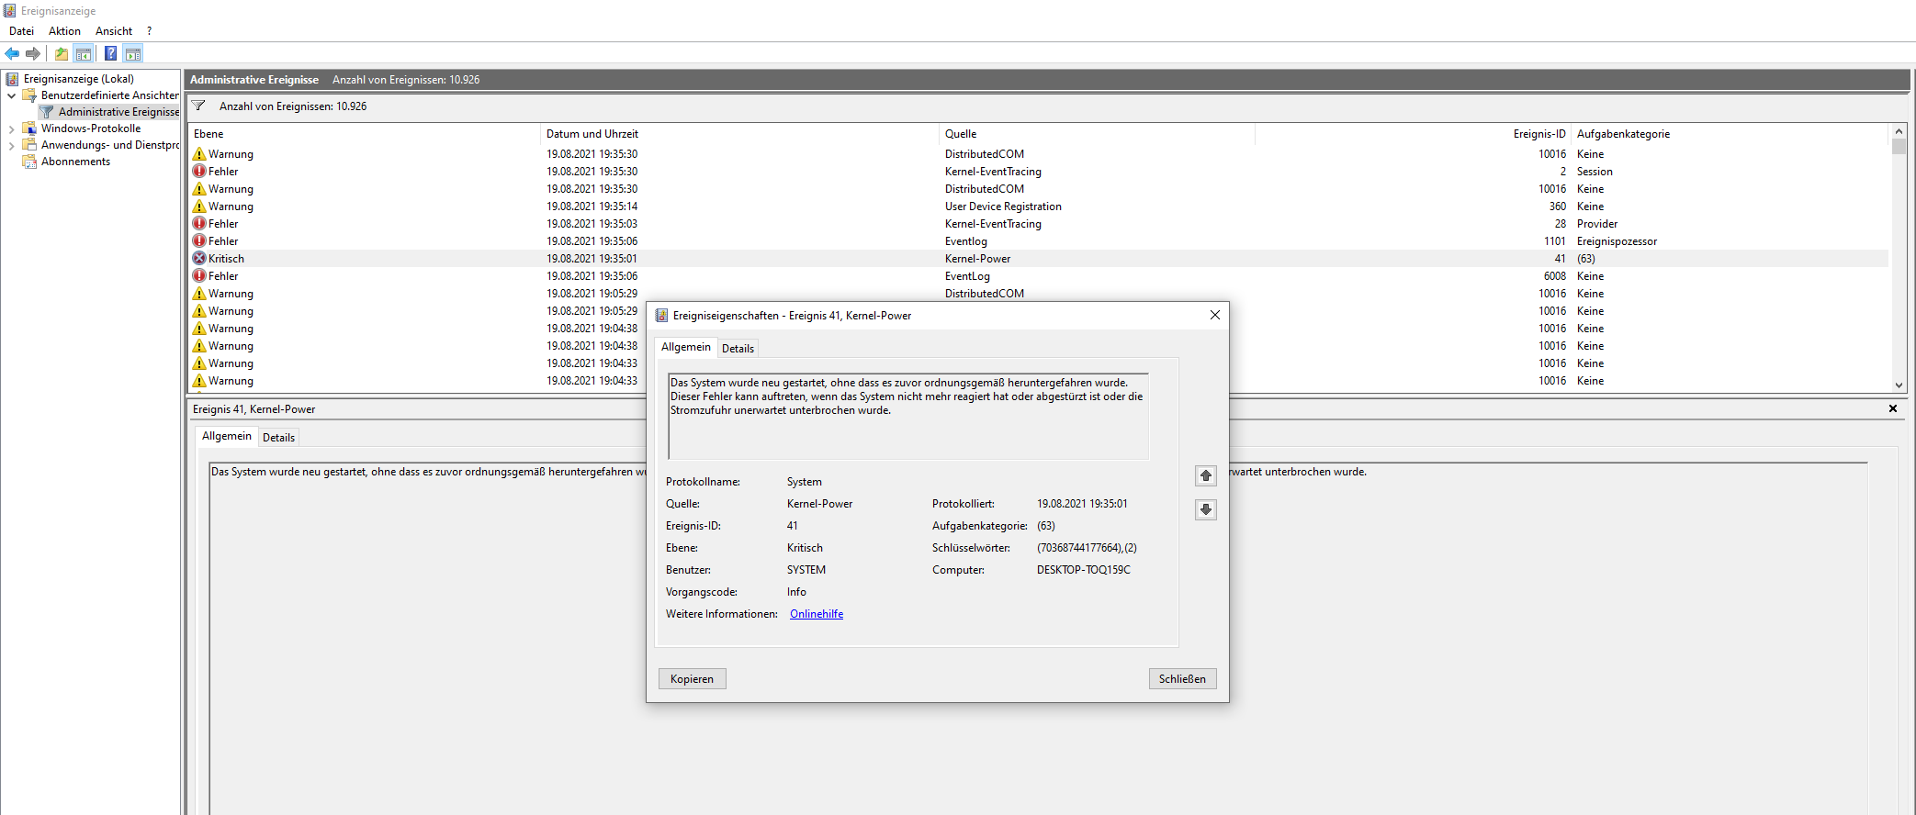Image resolution: width=1916 pixels, height=815 pixels.
Task: Select Abonnements in the tree
Action: point(75,162)
